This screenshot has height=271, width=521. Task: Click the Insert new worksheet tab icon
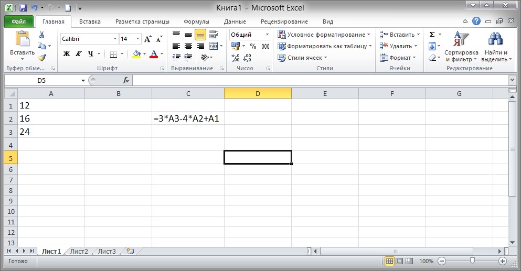(x=130, y=252)
